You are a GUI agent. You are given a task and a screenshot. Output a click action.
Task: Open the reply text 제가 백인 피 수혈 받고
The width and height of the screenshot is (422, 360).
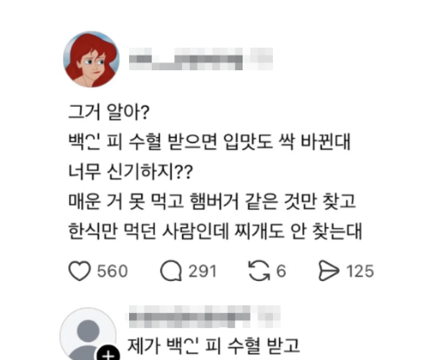click(x=214, y=345)
